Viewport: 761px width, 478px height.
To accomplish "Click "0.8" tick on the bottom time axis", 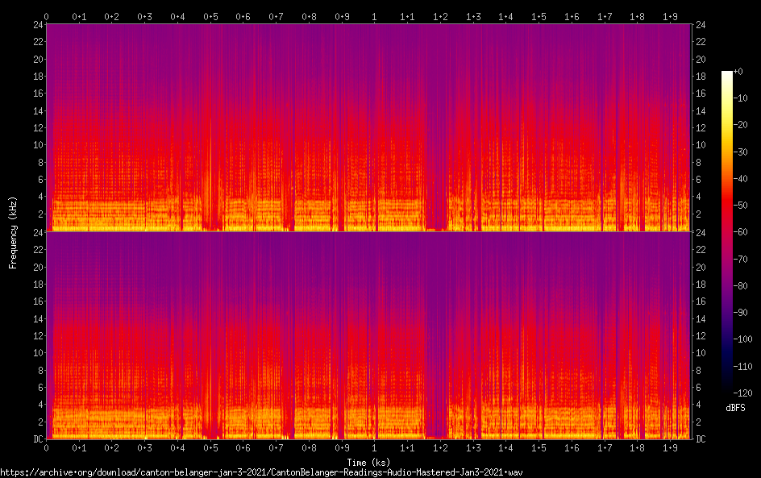I will pos(310,448).
